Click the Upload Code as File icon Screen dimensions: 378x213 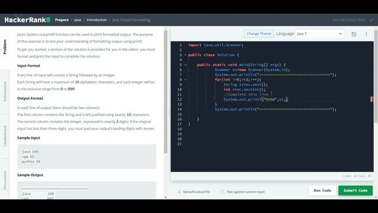(179, 192)
